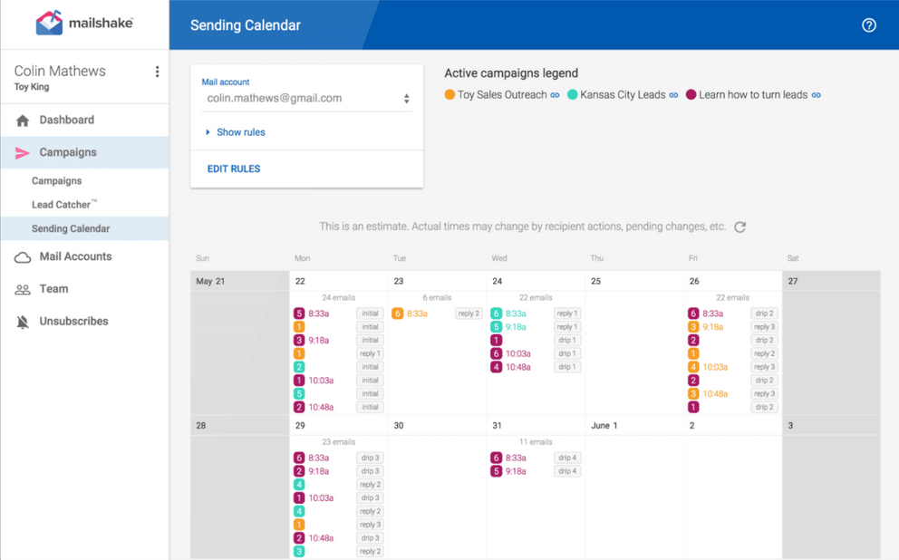This screenshot has width=899, height=560.
Task: Click the "drip 4" tag at 8:33a on May 31
Action: pyautogui.click(x=567, y=458)
